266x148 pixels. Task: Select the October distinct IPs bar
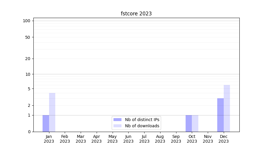pos(189,123)
